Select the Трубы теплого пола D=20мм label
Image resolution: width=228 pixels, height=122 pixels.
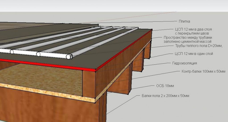[x=199, y=46]
